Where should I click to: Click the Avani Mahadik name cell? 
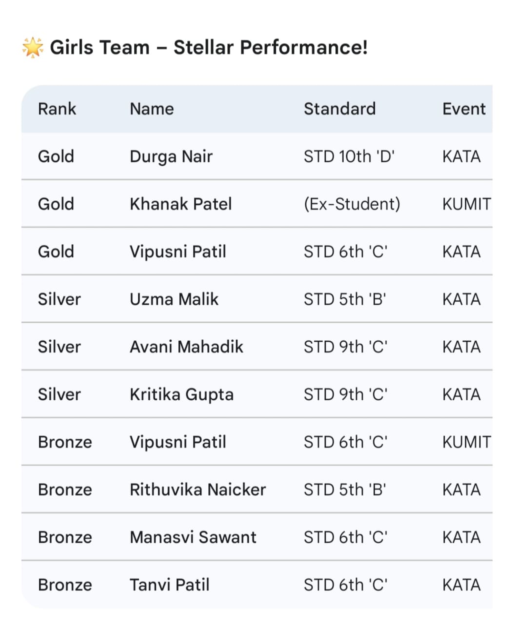[x=186, y=347]
